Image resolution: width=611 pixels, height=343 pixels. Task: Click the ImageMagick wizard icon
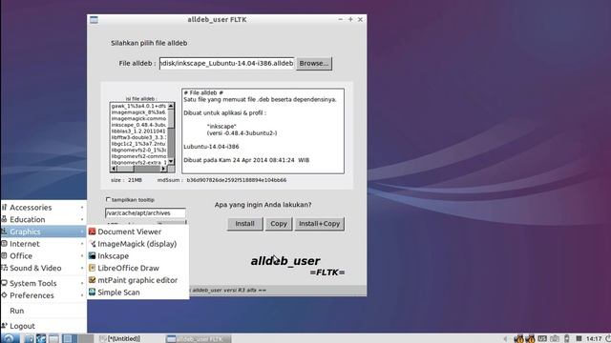pos(92,244)
